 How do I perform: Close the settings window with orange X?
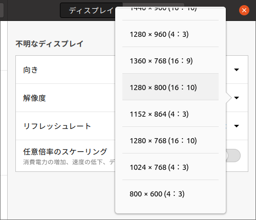pos(244,10)
